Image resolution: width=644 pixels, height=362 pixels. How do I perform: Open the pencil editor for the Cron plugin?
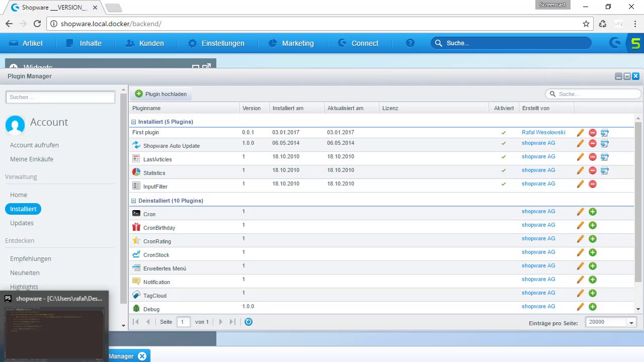click(x=581, y=212)
